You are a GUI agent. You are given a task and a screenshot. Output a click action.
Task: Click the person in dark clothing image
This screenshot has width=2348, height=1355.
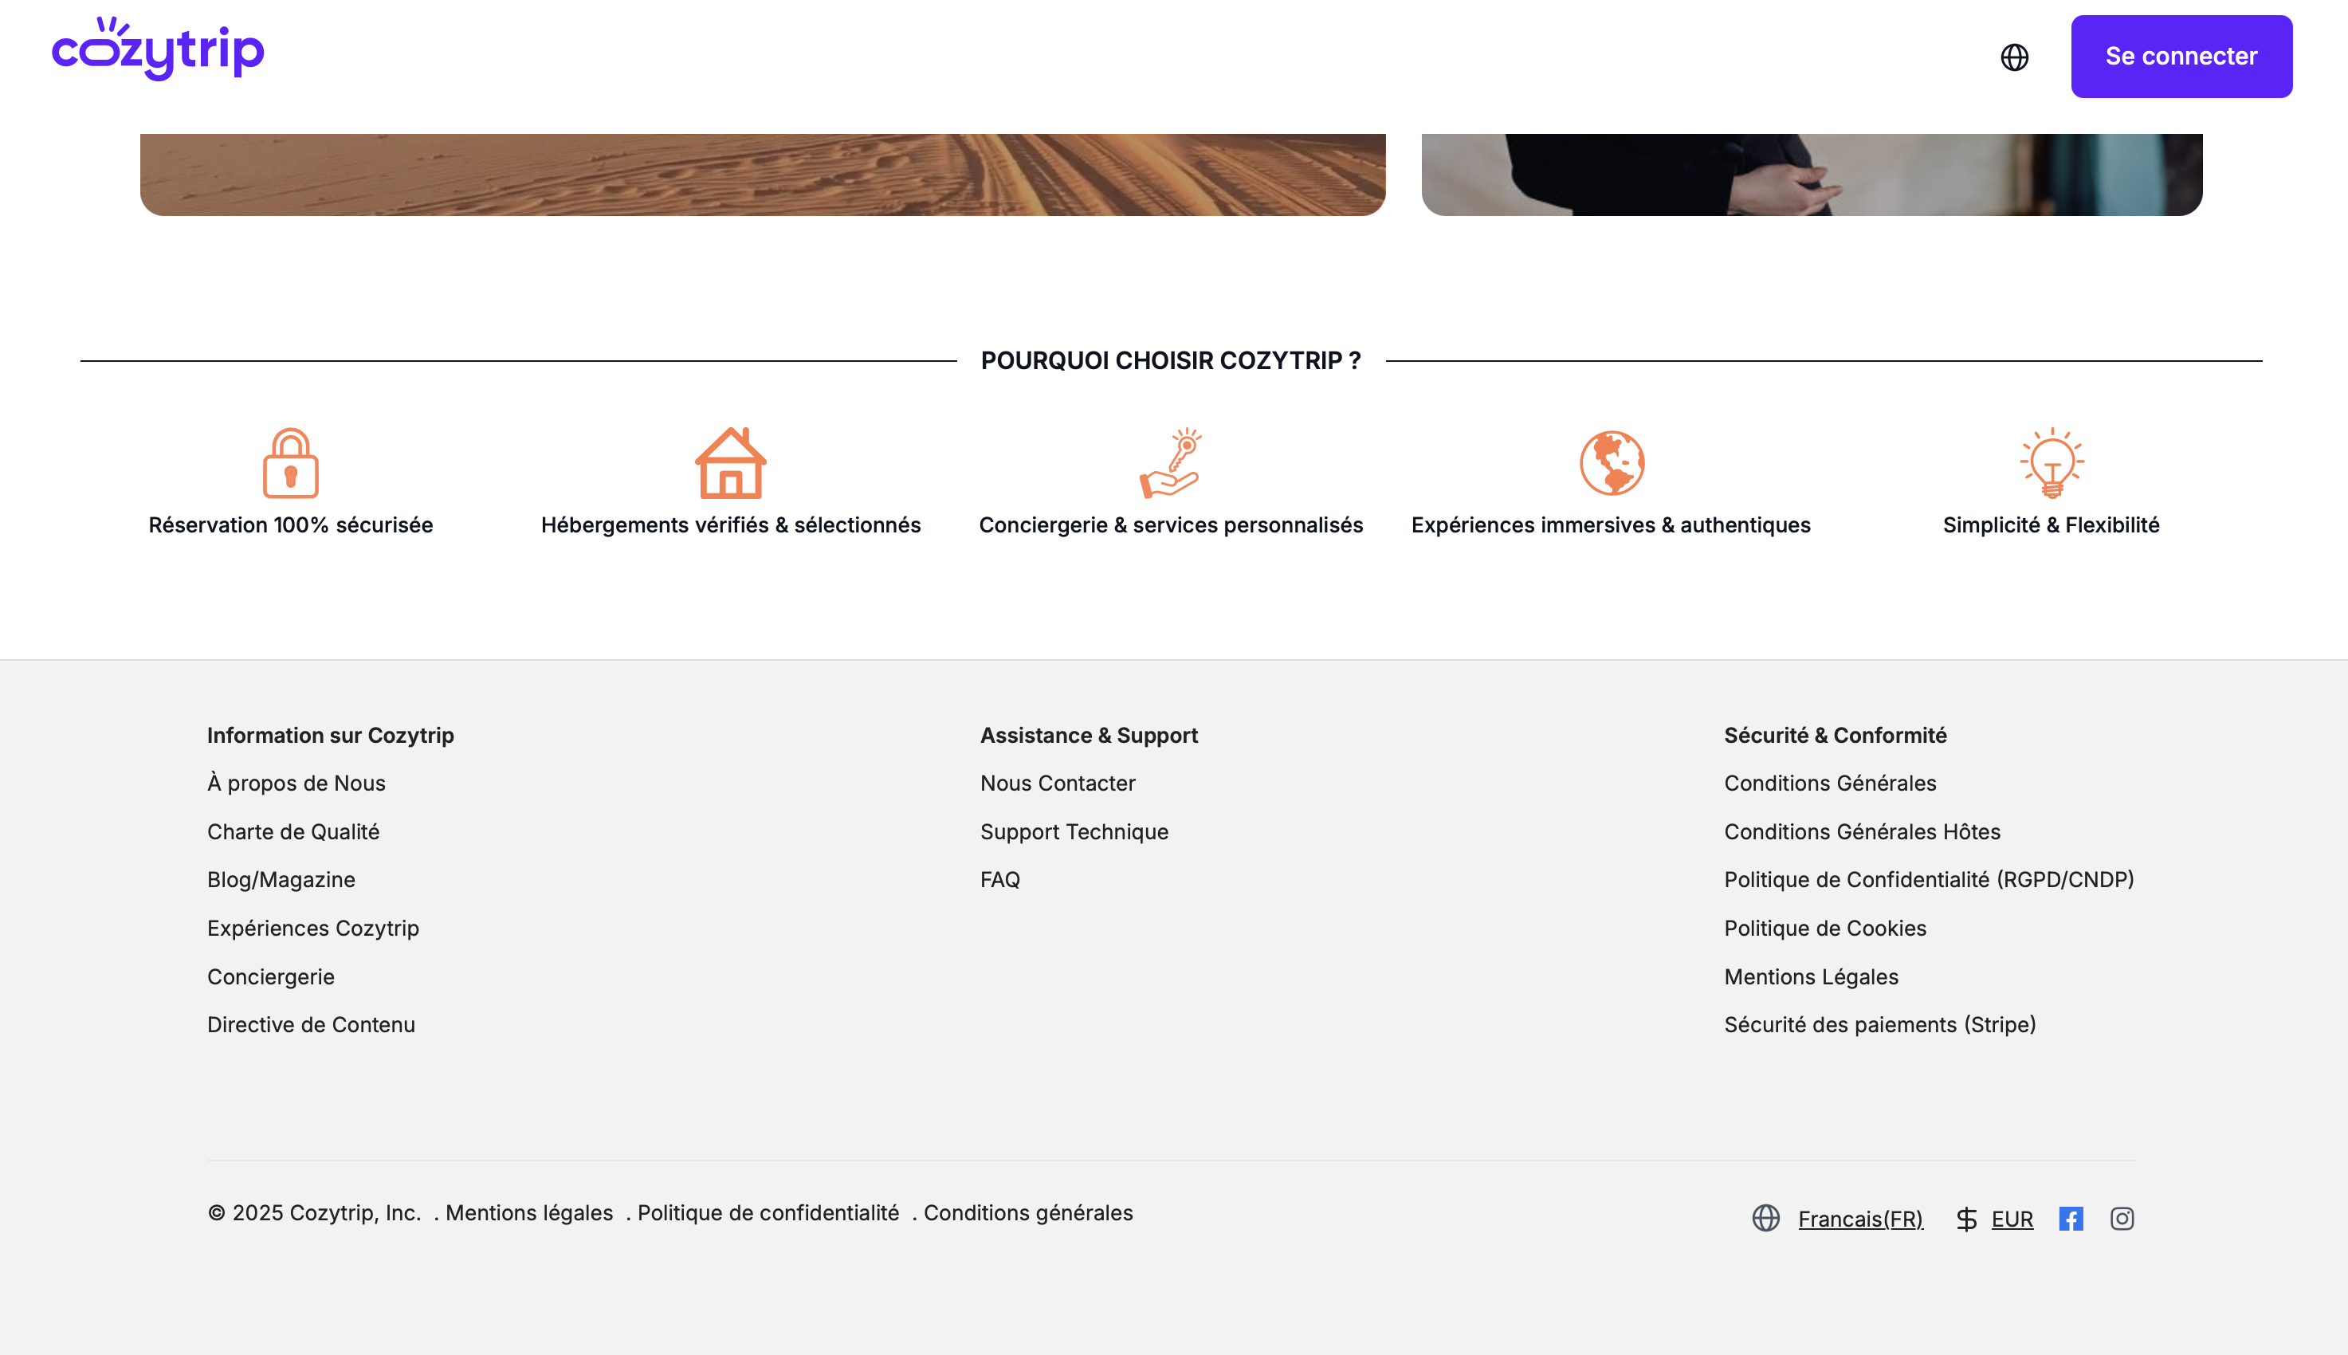1812,174
